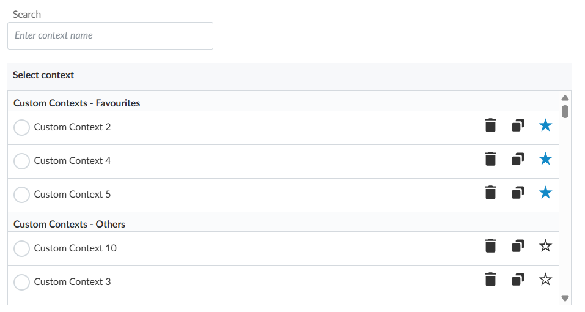Remove Custom Context 4 from favourites
Screen dimensions: 585x312
546,159
